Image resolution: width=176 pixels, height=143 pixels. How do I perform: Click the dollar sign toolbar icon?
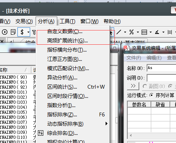click(22, 32)
